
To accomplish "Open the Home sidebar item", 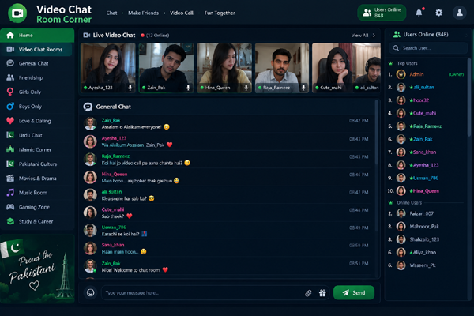I will pos(37,36).
